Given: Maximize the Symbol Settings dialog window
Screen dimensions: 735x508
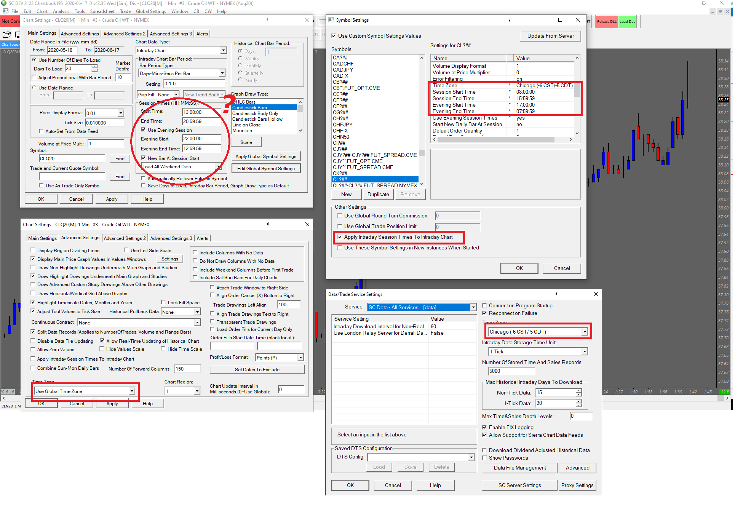Looking at the screenshot, I should (560, 20).
